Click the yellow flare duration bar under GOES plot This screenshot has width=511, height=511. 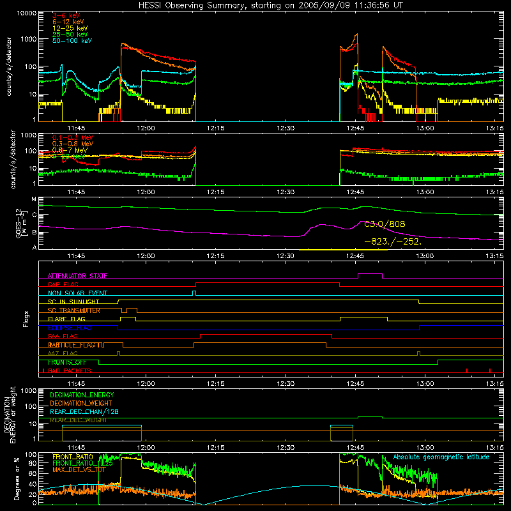[343, 250]
